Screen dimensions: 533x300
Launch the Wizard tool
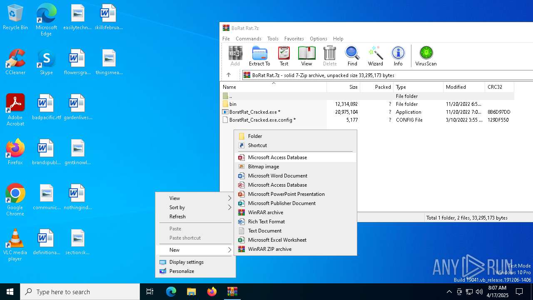coord(375,56)
